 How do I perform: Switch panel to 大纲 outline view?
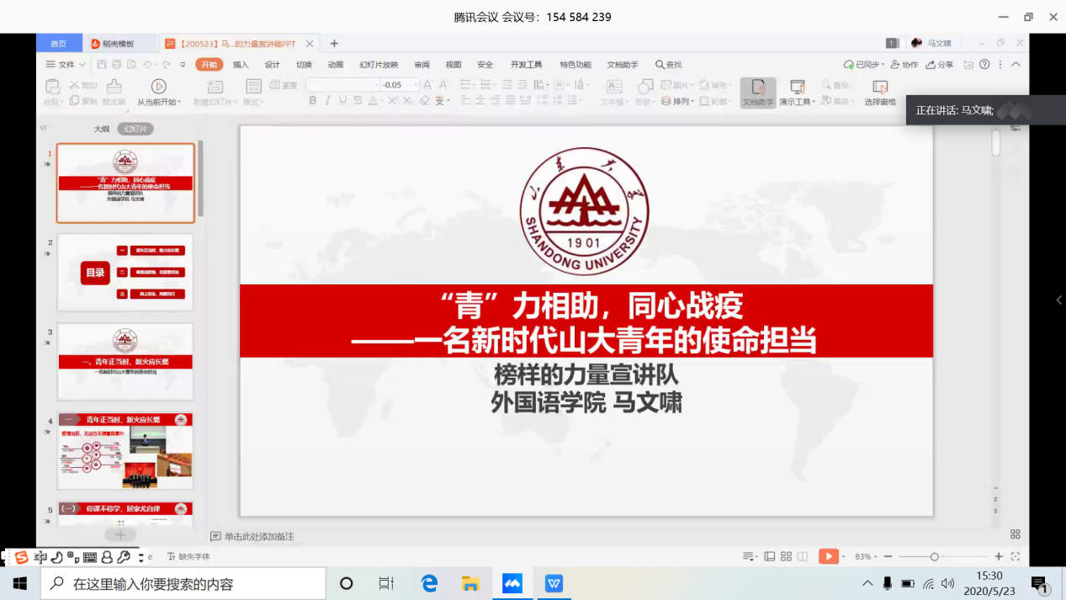click(102, 129)
